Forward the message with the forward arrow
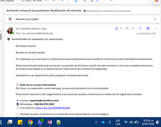Screen dimensions: 161x127 pyautogui.click(x=133, y=28)
